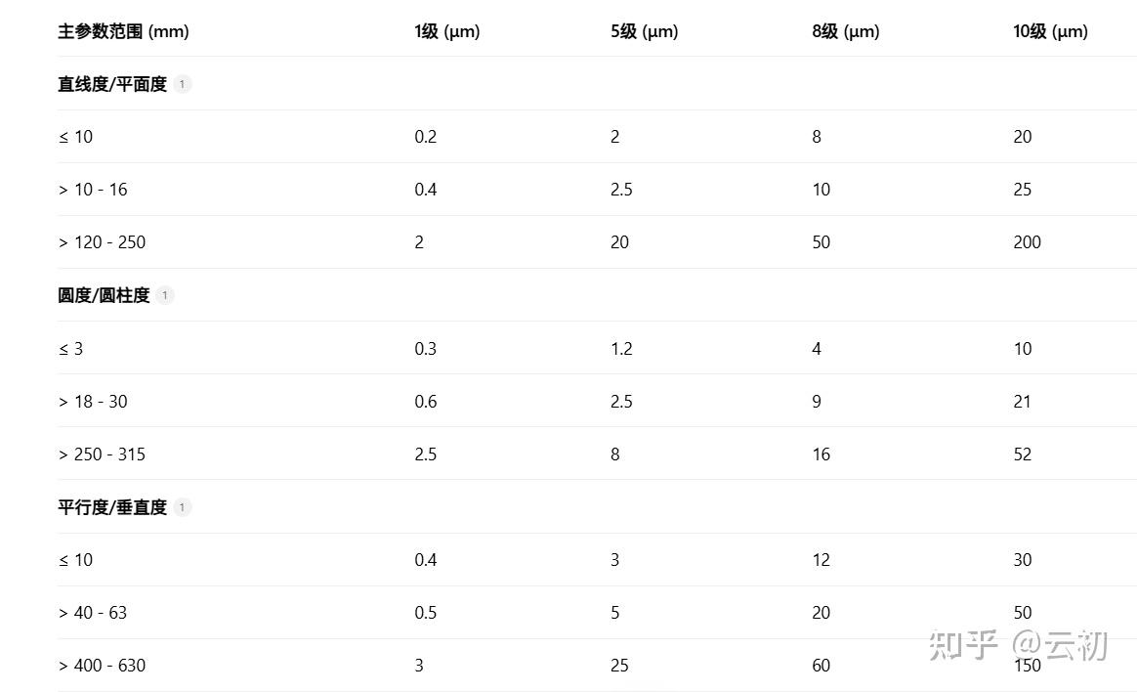Click the > 400 - 630 row label
1137x692 pixels.
102,666
